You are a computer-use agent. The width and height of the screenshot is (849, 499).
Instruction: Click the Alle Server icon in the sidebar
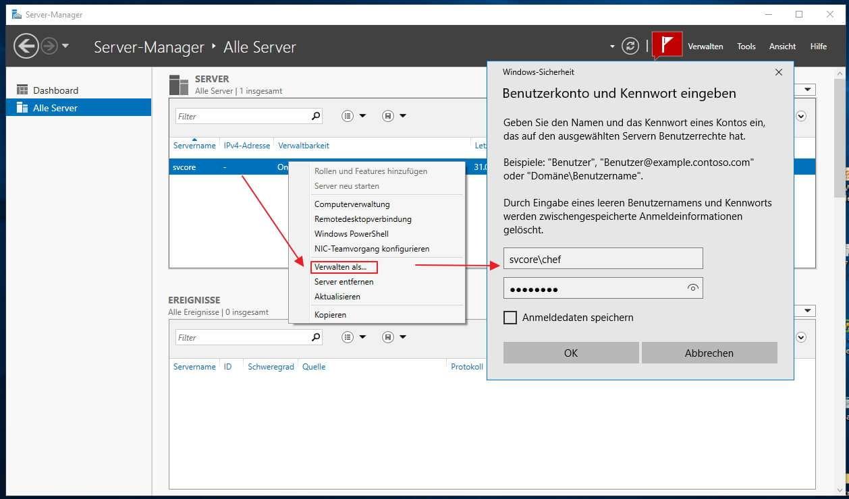(22, 107)
